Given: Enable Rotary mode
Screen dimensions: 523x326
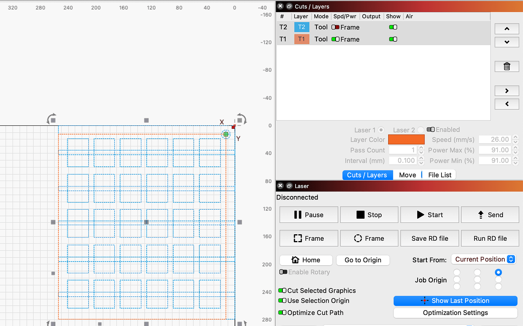Looking at the screenshot, I should (283, 272).
